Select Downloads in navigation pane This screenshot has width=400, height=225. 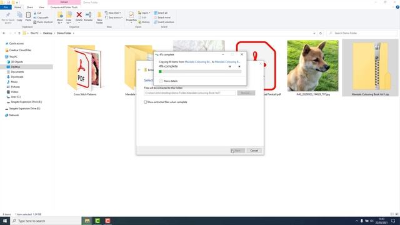point(17,77)
